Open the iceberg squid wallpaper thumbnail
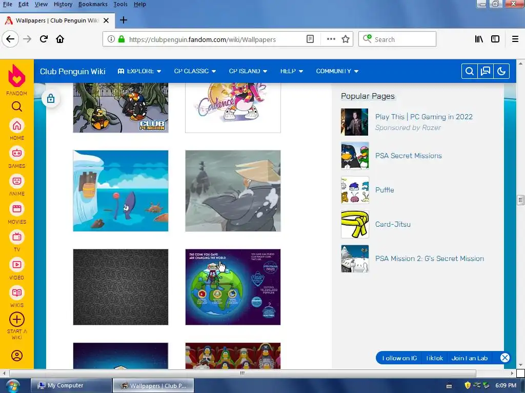The height and width of the screenshot is (393, 525). click(120, 191)
